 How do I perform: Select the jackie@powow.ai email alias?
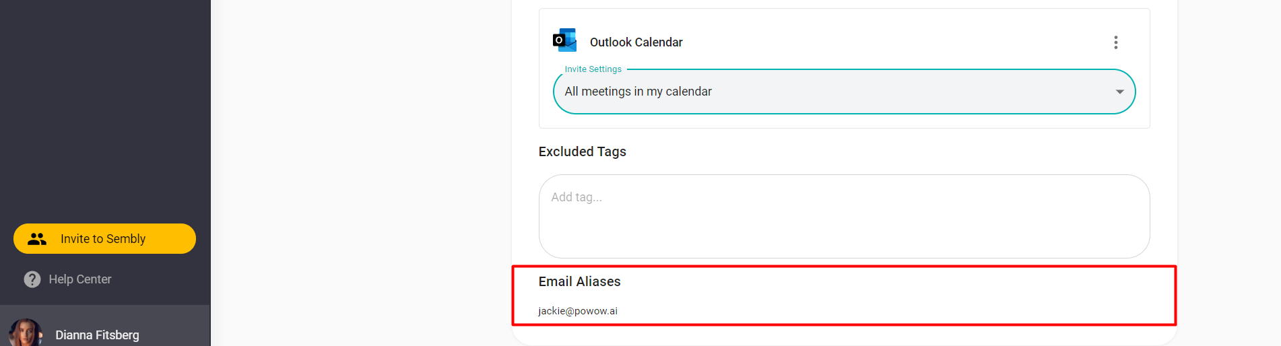click(578, 311)
